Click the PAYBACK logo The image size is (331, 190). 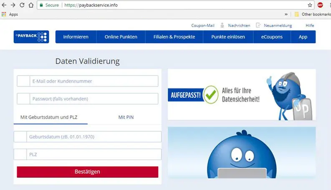coord(31,37)
